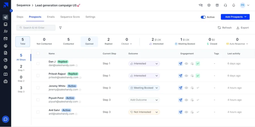Click sent icon in Dan J row
This screenshot has height=127, width=255.
point(180,64)
